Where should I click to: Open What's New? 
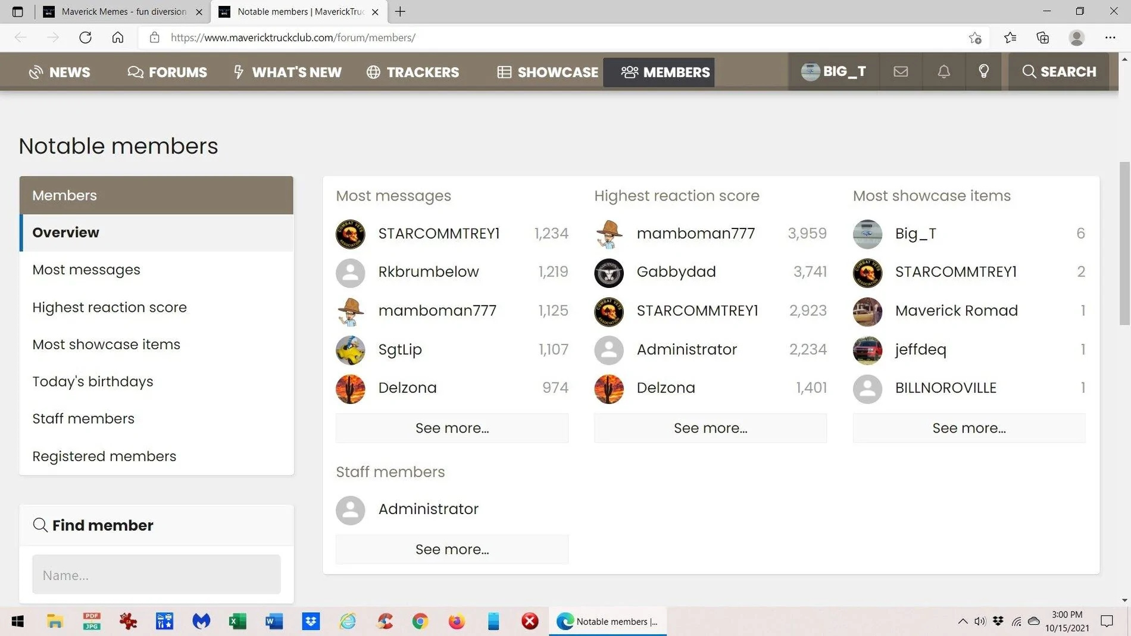[x=288, y=72]
